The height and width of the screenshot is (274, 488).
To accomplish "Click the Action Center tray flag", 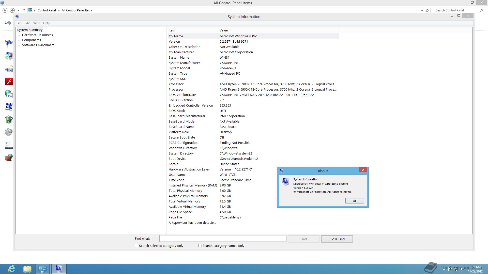I will coord(449,269).
